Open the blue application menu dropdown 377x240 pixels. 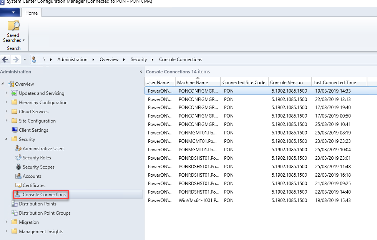coord(10,13)
